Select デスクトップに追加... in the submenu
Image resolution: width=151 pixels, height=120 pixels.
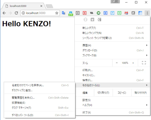39,90
